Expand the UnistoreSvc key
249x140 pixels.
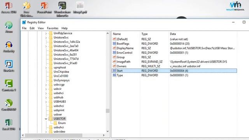(x=46, y=38)
